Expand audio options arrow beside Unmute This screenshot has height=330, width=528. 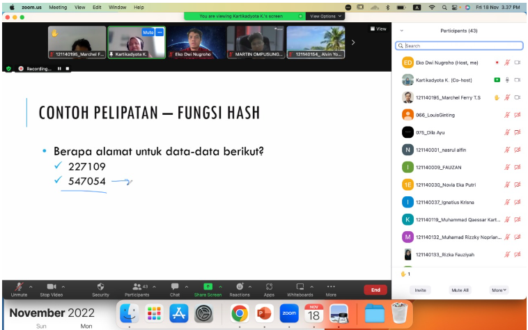(x=31, y=286)
